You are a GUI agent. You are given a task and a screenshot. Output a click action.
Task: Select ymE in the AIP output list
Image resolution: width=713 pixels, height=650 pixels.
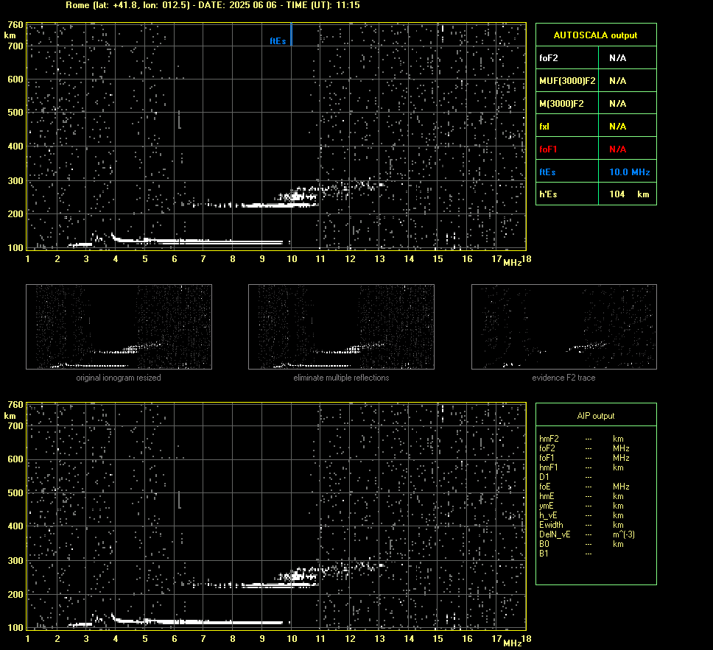click(x=546, y=506)
